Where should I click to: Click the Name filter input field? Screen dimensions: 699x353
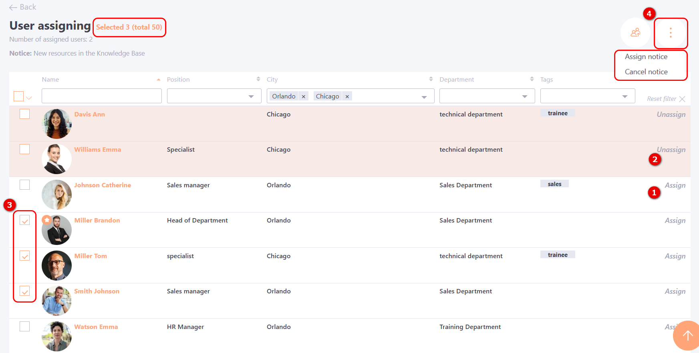pyautogui.click(x=102, y=96)
